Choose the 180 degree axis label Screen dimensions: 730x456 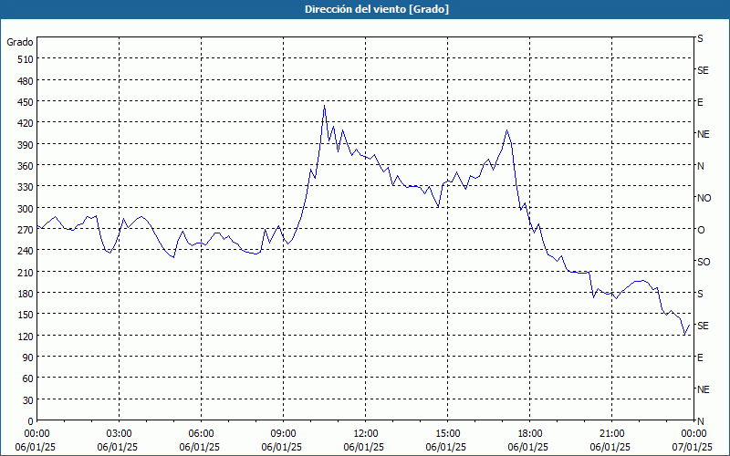pyautogui.click(x=26, y=294)
